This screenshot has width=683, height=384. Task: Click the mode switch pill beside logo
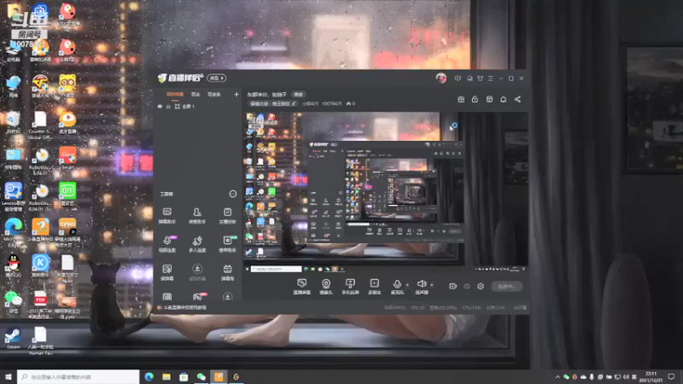(x=217, y=78)
